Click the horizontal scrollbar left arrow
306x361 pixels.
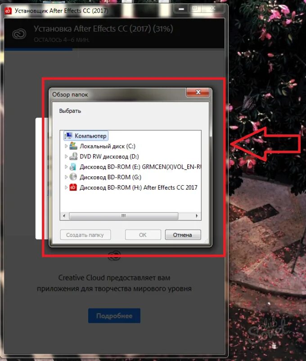[64, 216]
